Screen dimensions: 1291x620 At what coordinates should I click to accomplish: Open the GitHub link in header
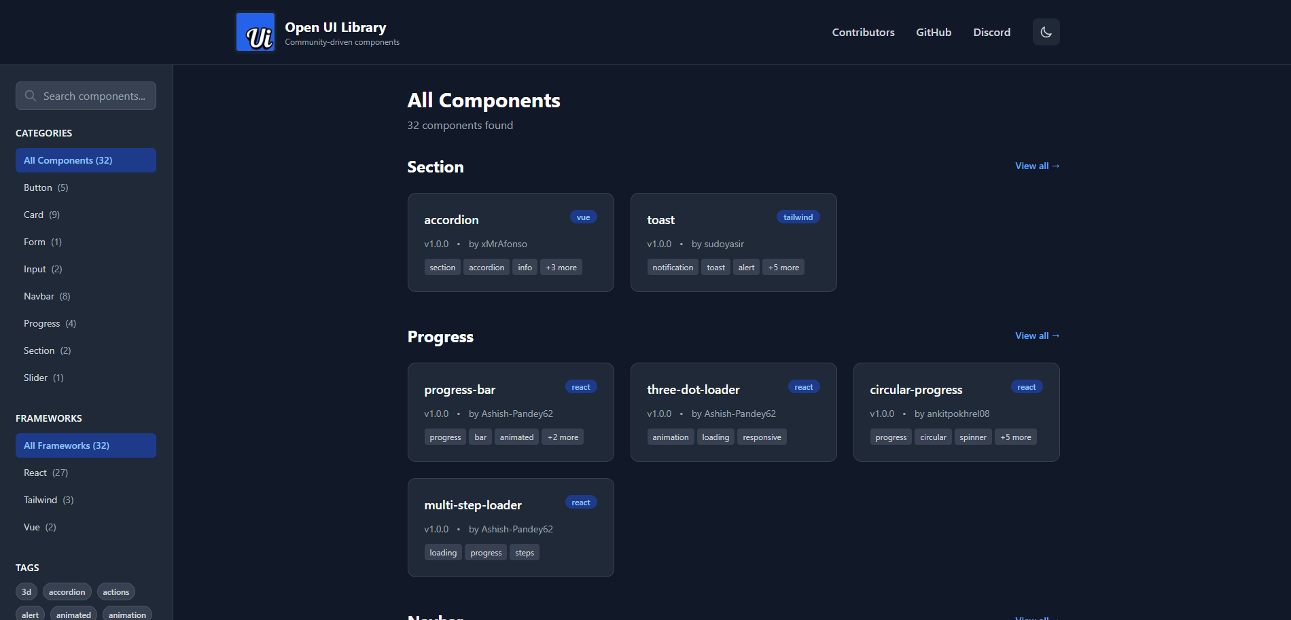click(x=933, y=32)
